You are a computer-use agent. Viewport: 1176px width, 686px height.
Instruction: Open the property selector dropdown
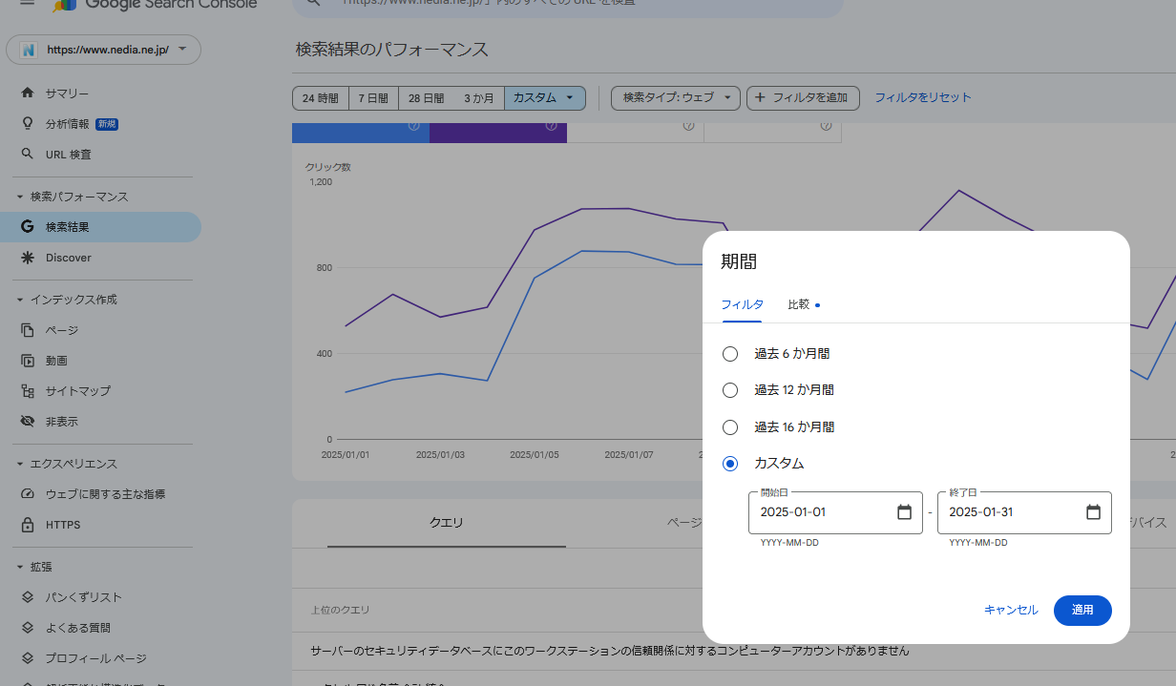103,49
